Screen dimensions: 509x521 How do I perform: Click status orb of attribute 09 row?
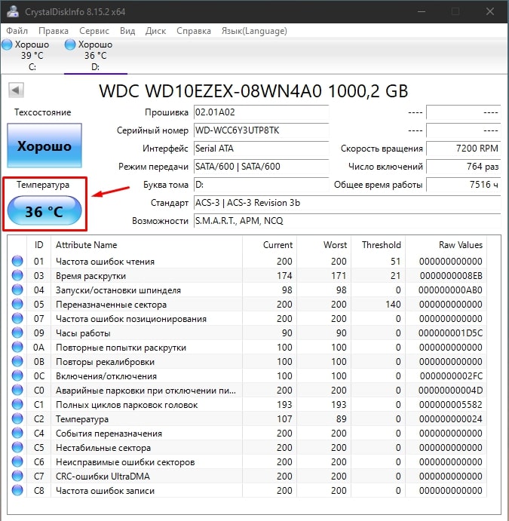click(x=17, y=333)
